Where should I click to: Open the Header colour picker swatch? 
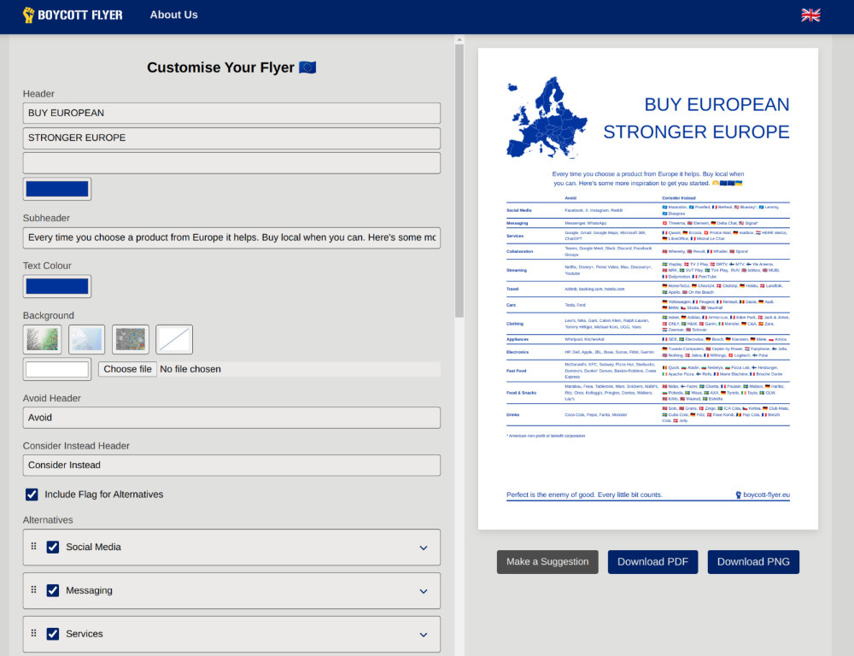click(57, 189)
